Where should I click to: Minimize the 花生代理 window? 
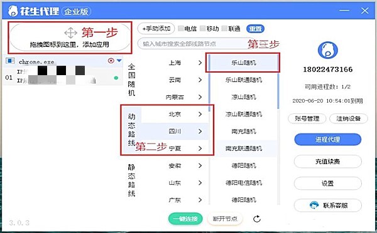coord(344,11)
